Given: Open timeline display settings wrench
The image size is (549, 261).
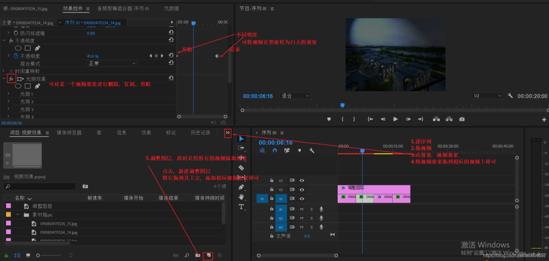Looking at the screenshot, I should pyautogui.click(x=312, y=150).
